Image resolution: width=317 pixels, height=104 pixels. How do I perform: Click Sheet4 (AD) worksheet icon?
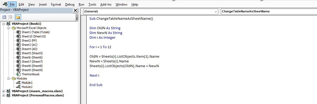18,49
